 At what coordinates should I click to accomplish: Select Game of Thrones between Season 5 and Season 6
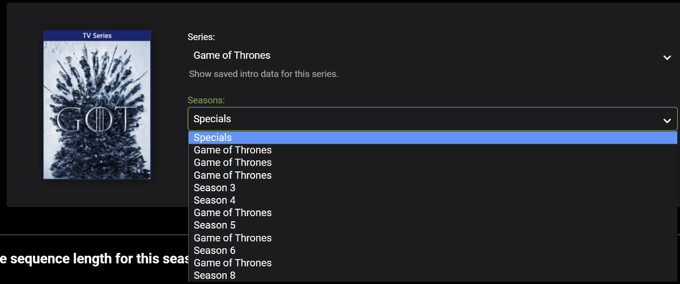(x=232, y=238)
